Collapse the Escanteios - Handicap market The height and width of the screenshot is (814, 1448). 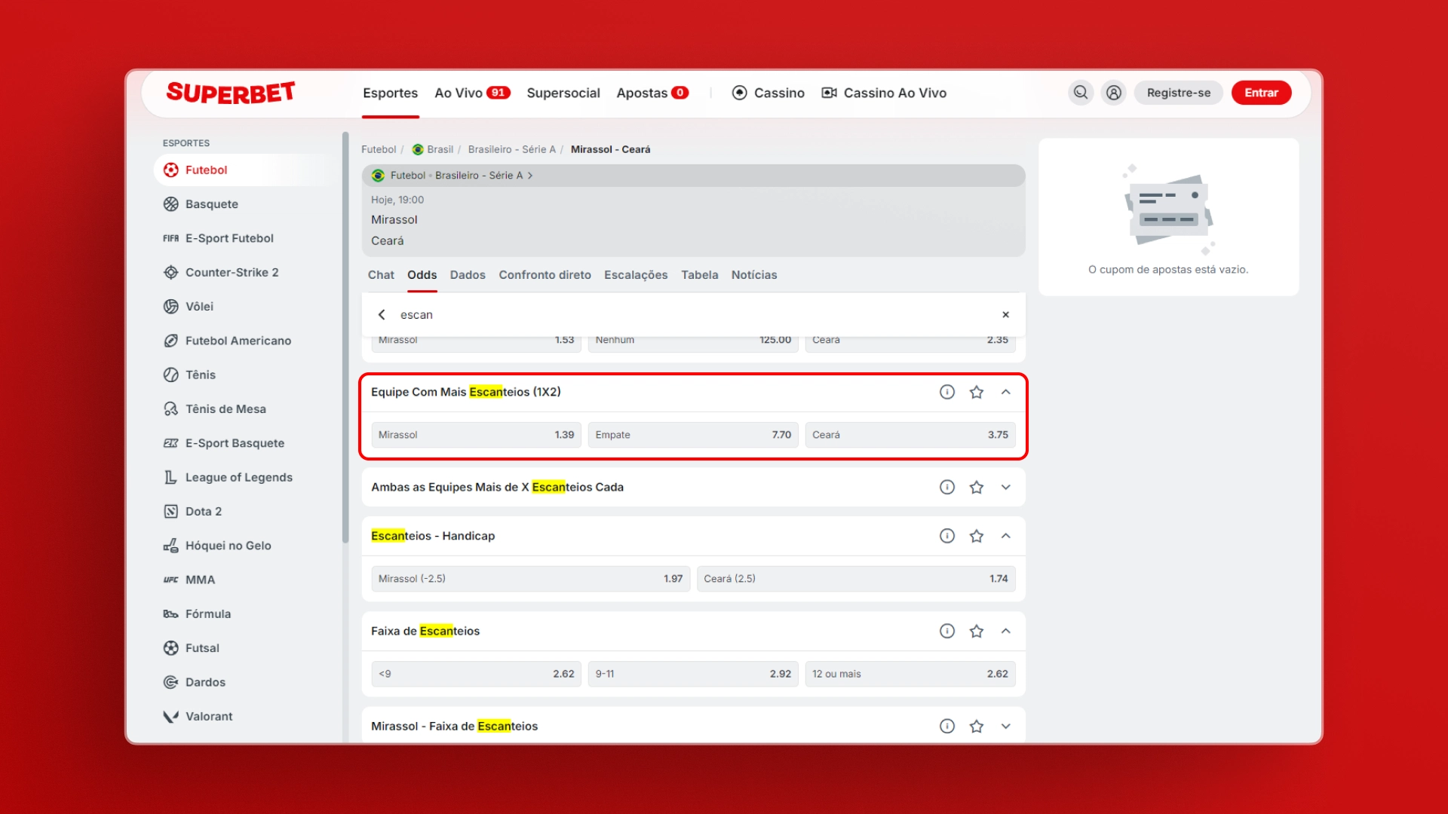(1005, 536)
